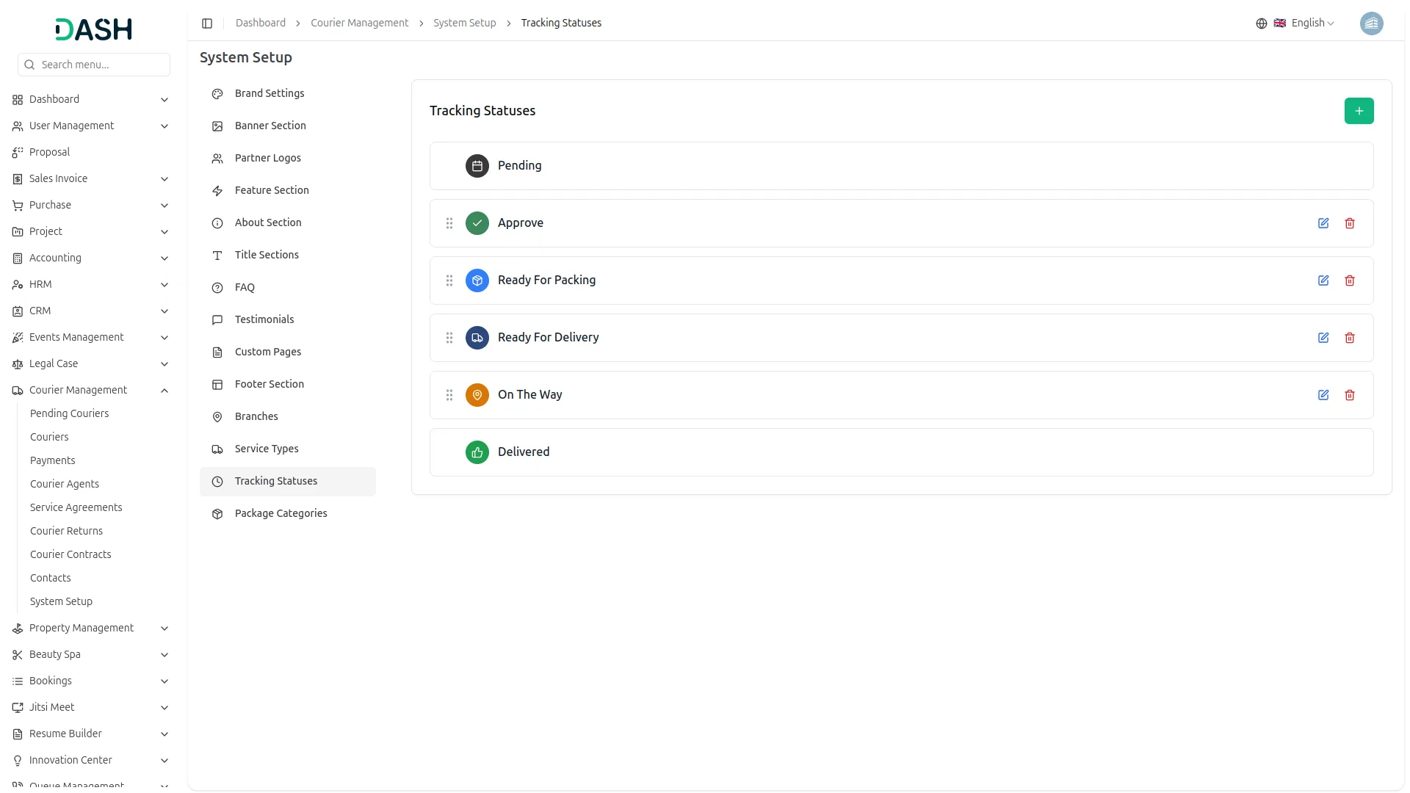The height and width of the screenshot is (793, 1410).
Task: Open Package Categories setup tab
Action: pyautogui.click(x=281, y=513)
